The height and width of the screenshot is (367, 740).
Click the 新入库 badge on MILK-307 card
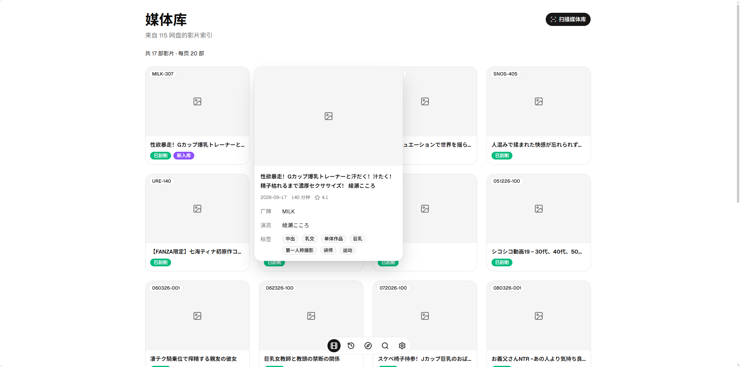[x=184, y=156]
